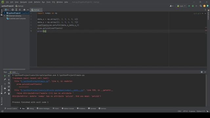
Task: Open the Refactor menu
Action: (37, 2)
